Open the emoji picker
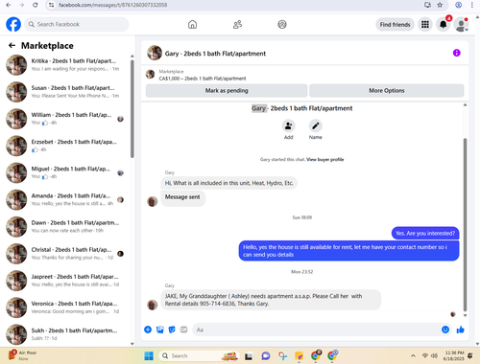 click(445, 330)
